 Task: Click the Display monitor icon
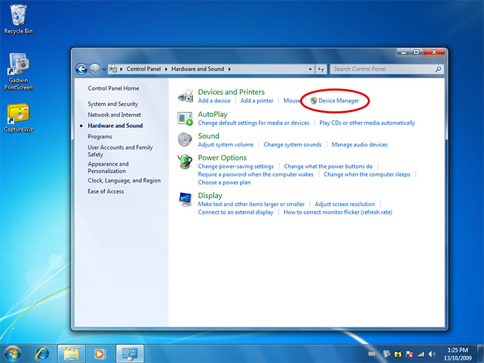tap(185, 199)
